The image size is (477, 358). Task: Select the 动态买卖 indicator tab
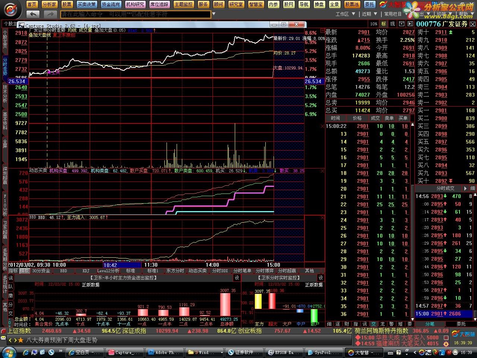click(198, 271)
